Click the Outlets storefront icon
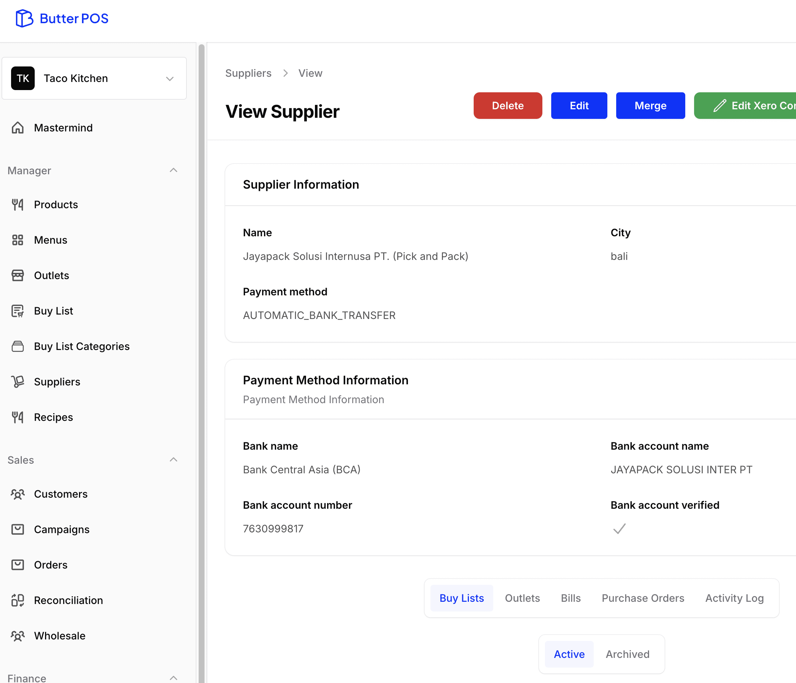 pos(18,275)
